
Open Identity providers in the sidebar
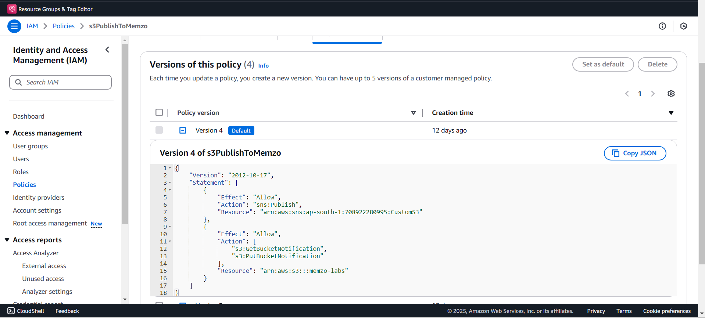[39, 198]
